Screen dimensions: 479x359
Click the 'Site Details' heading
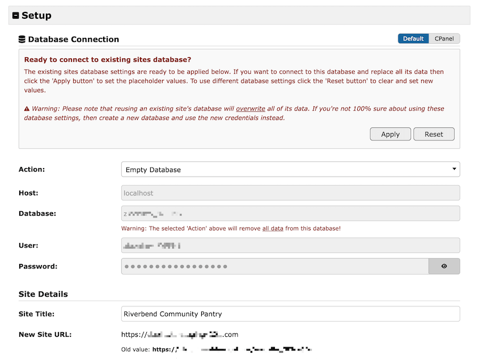[x=43, y=294]
